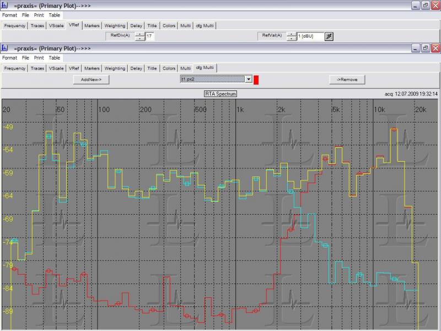Viewport: 441px width, 331px height.
Task: Switch to Frequency tab in lower window
Action: [15, 68]
